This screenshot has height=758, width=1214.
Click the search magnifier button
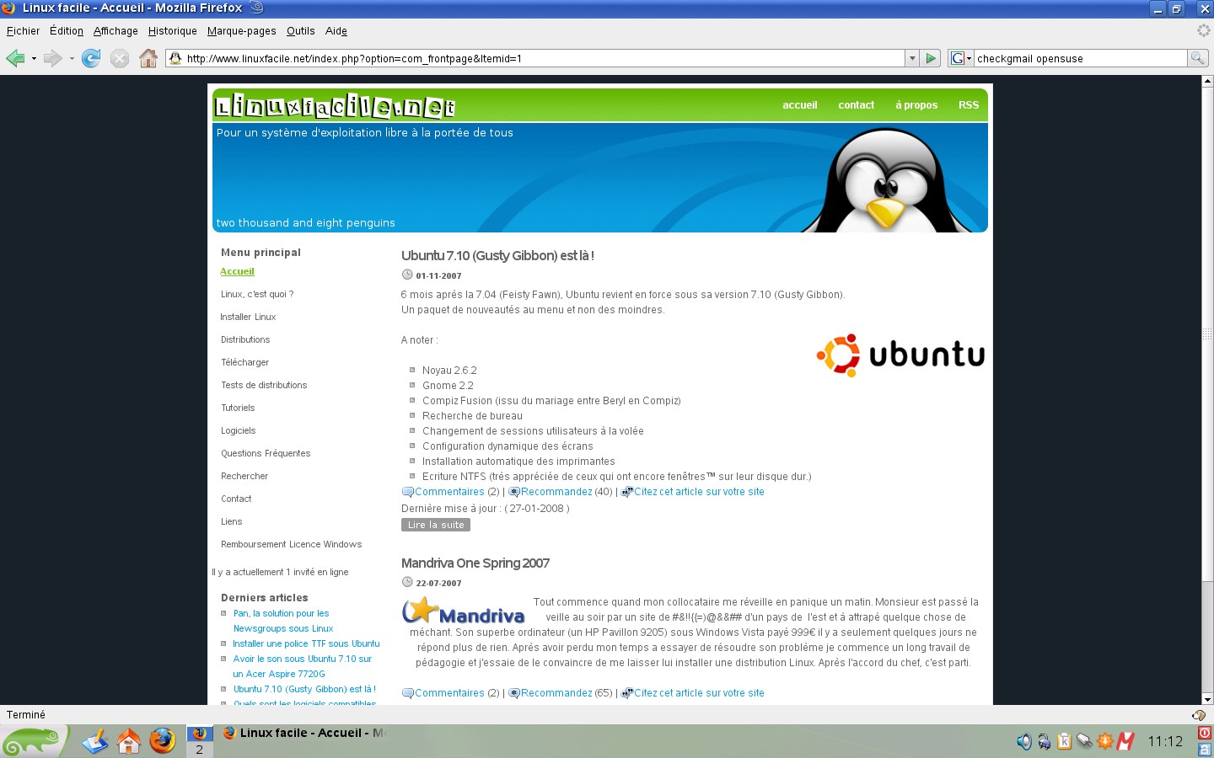pyautogui.click(x=1197, y=58)
